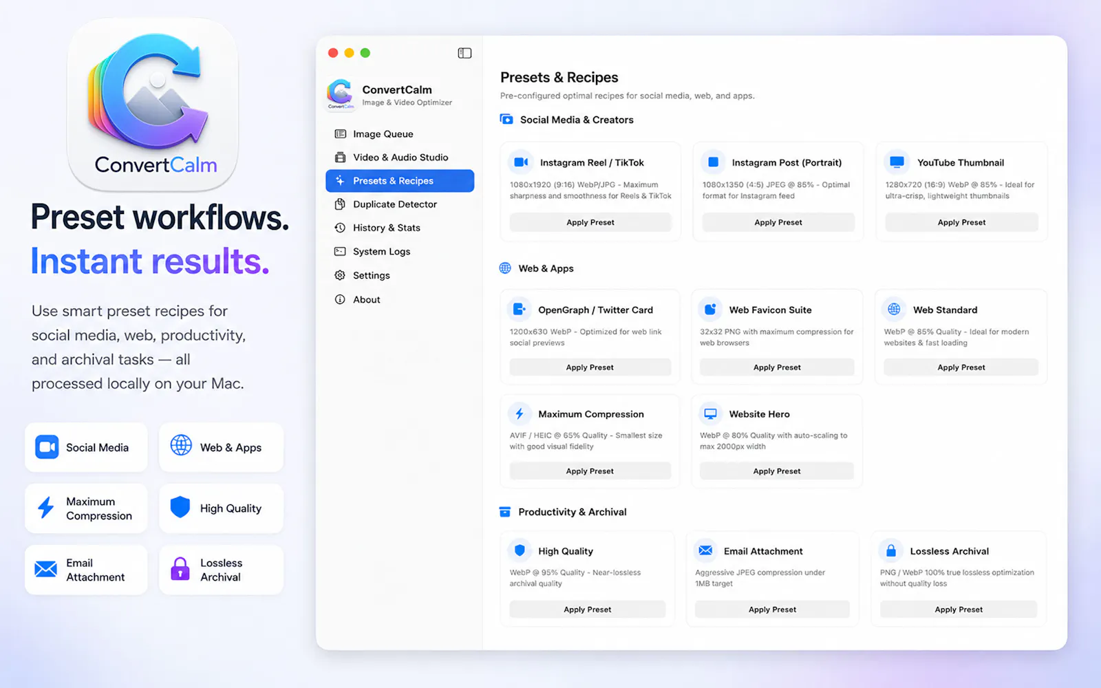Click the Instagram Post (Portrait) square icon

(x=714, y=162)
